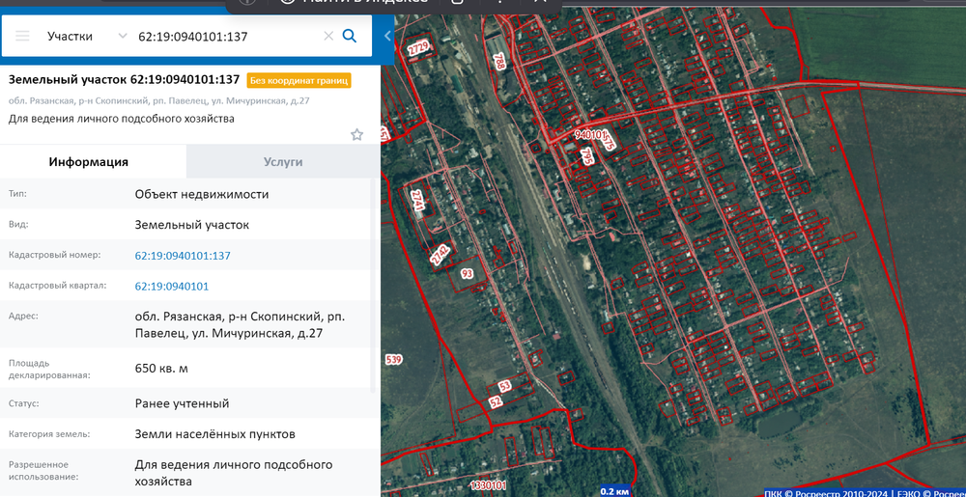Open cadastral quarter link 62:19:0940101
Viewport: 966px width, 497px height.
(172, 287)
